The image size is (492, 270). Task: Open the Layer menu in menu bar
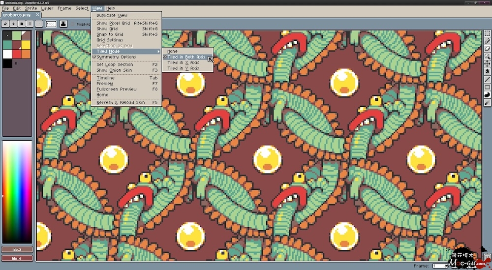[47, 8]
